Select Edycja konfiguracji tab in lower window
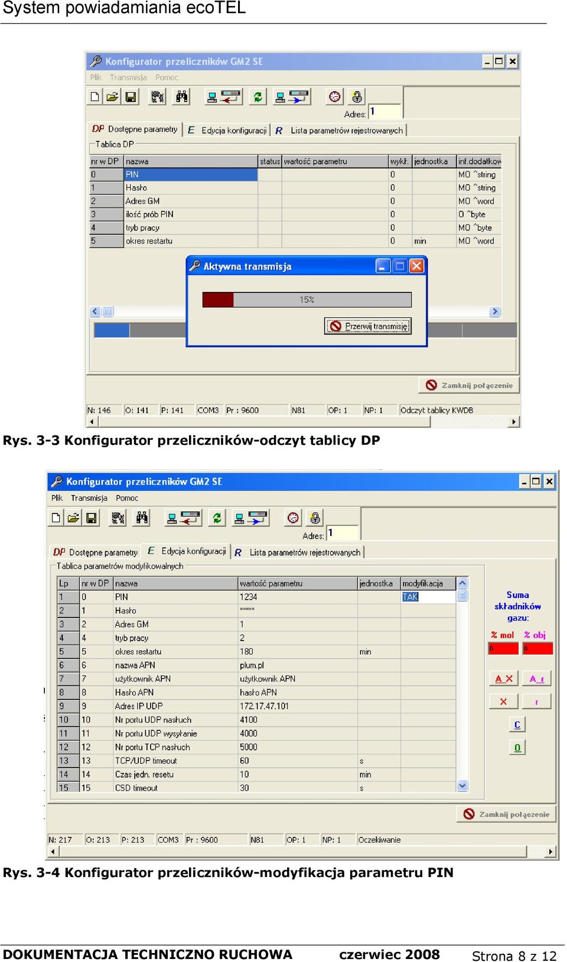Viewport: 567px width, 962px height. click(x=187, y=551)
